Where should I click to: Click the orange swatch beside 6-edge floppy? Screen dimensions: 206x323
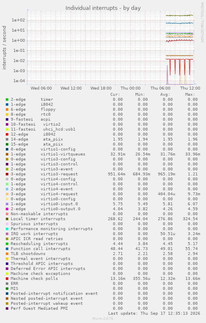point(7,109)
